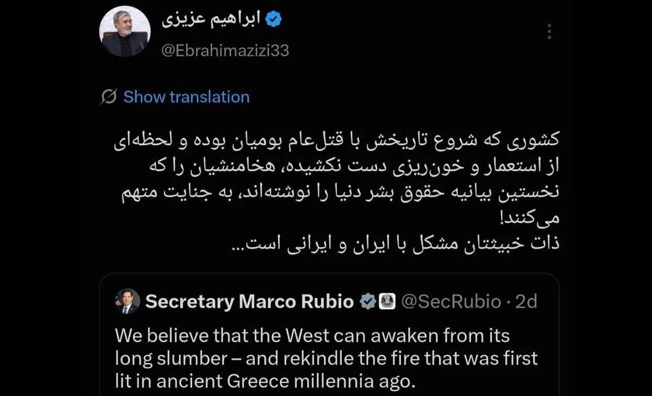
Task: Open the three-dot more options menu
Action: (549, 31)
